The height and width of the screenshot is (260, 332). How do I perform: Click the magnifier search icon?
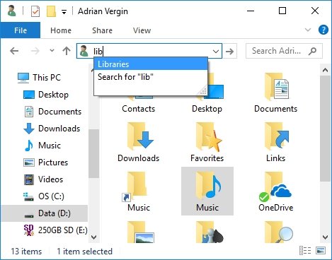click(312, 51)
